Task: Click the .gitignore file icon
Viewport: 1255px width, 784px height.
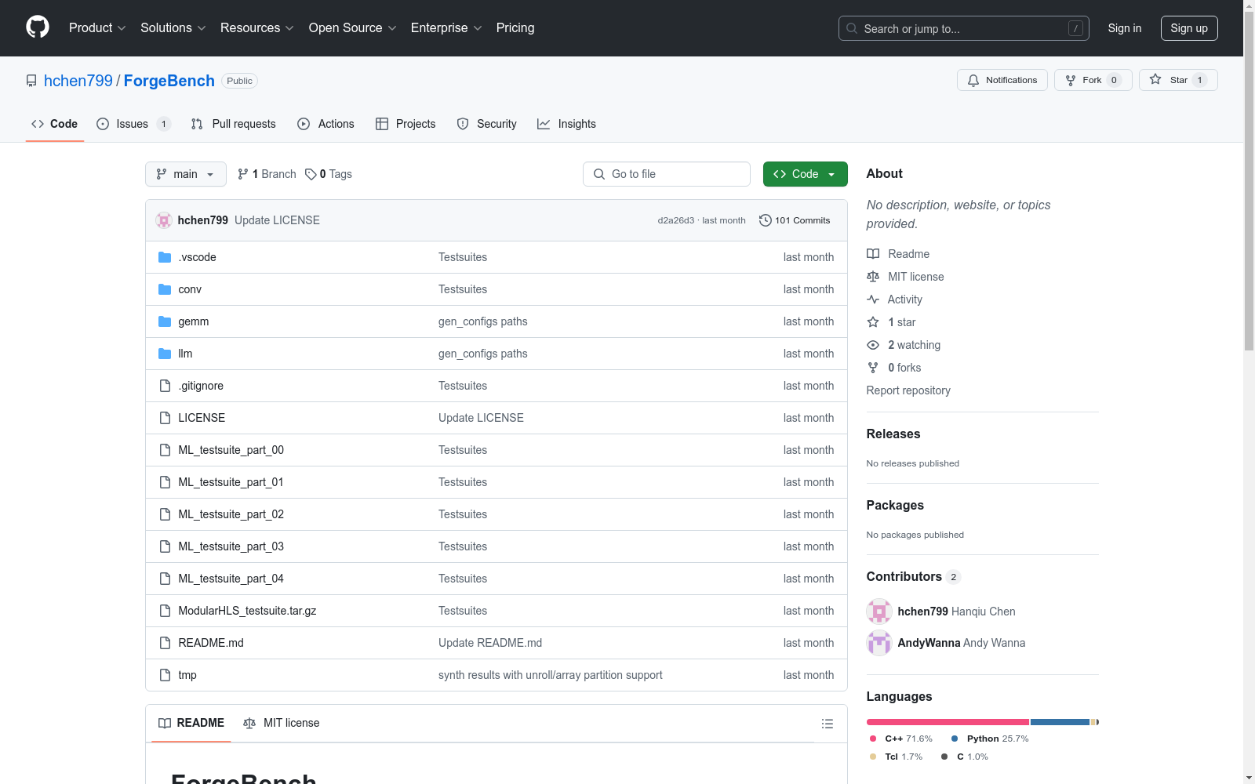Action: click(165, 386)
